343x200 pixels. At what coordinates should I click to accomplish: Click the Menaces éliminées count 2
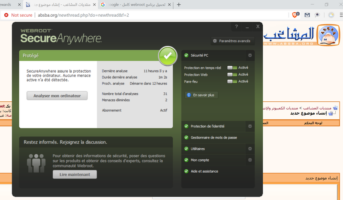click(166, 100)
